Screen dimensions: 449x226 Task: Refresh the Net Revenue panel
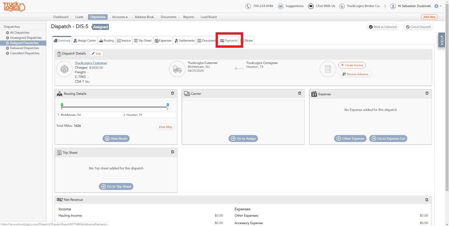pyautogui.click(x=427, y=200)
